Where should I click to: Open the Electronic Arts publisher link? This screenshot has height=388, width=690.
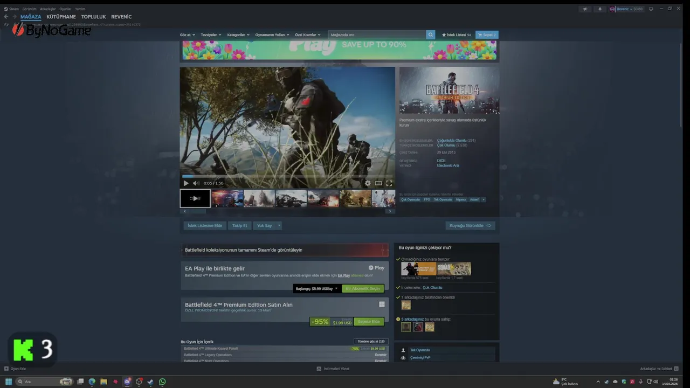tap(448, 165)
